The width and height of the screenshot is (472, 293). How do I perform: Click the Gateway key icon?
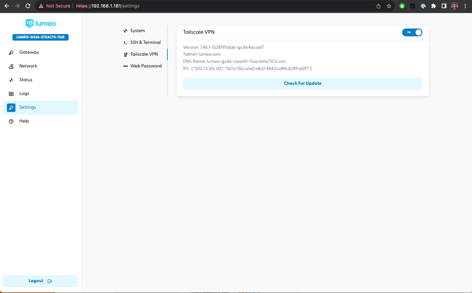11,52
